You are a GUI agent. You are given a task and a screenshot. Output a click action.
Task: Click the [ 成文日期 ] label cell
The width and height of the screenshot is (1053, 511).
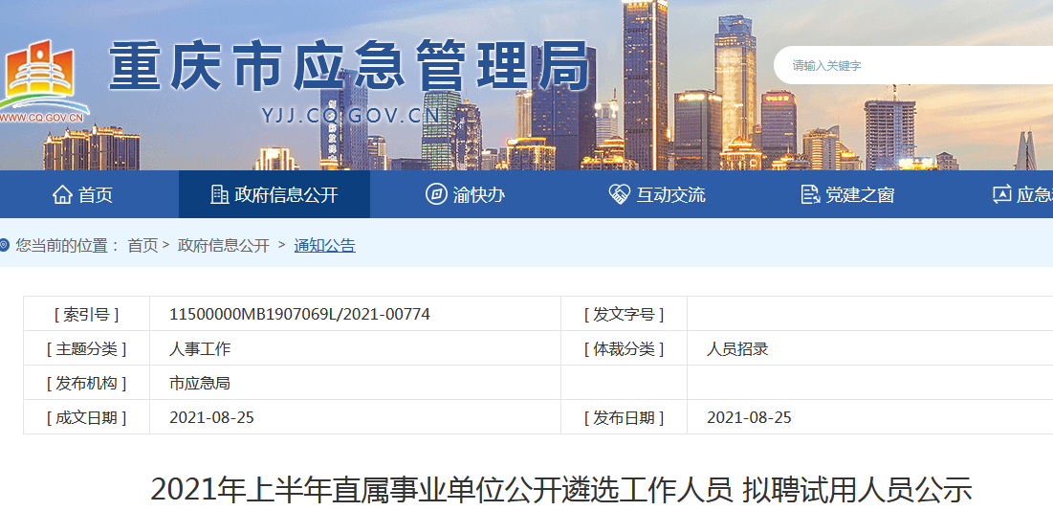click(87, 417)
